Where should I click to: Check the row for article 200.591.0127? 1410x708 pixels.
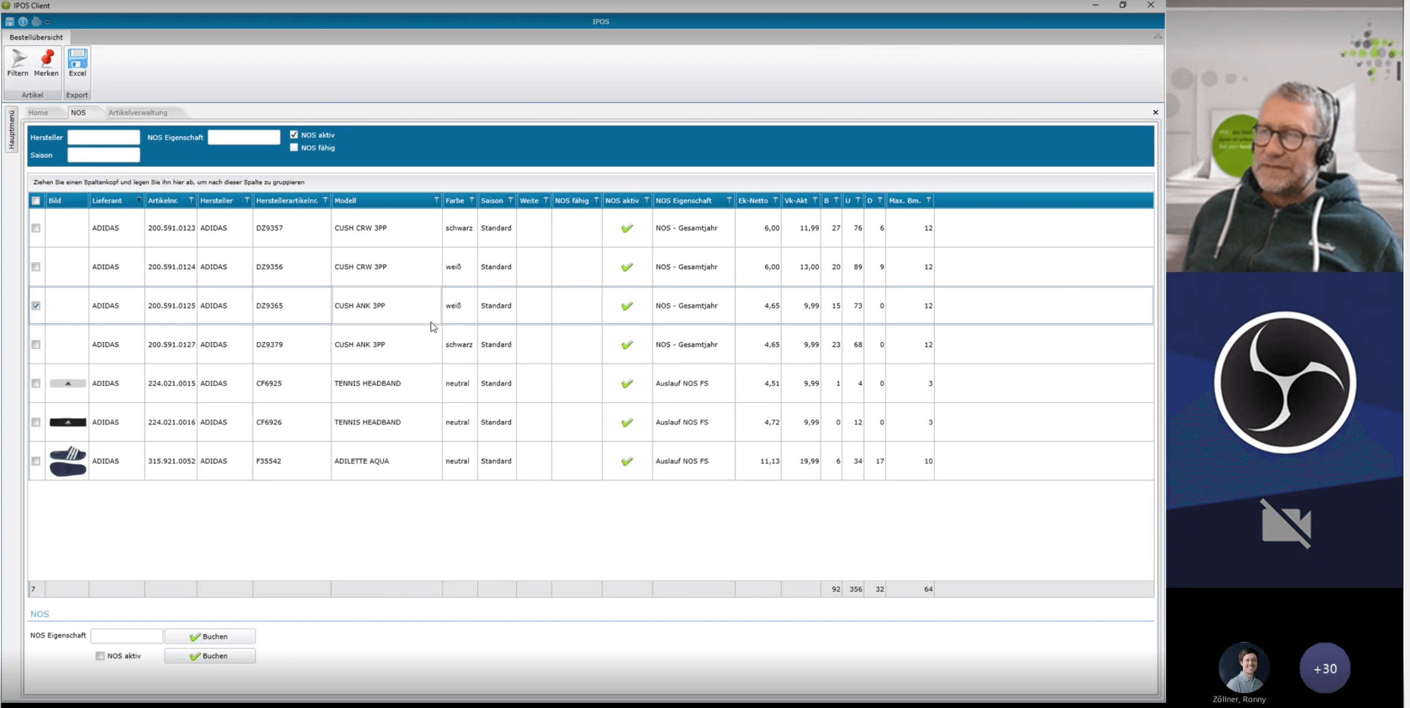tap(36, 345)
